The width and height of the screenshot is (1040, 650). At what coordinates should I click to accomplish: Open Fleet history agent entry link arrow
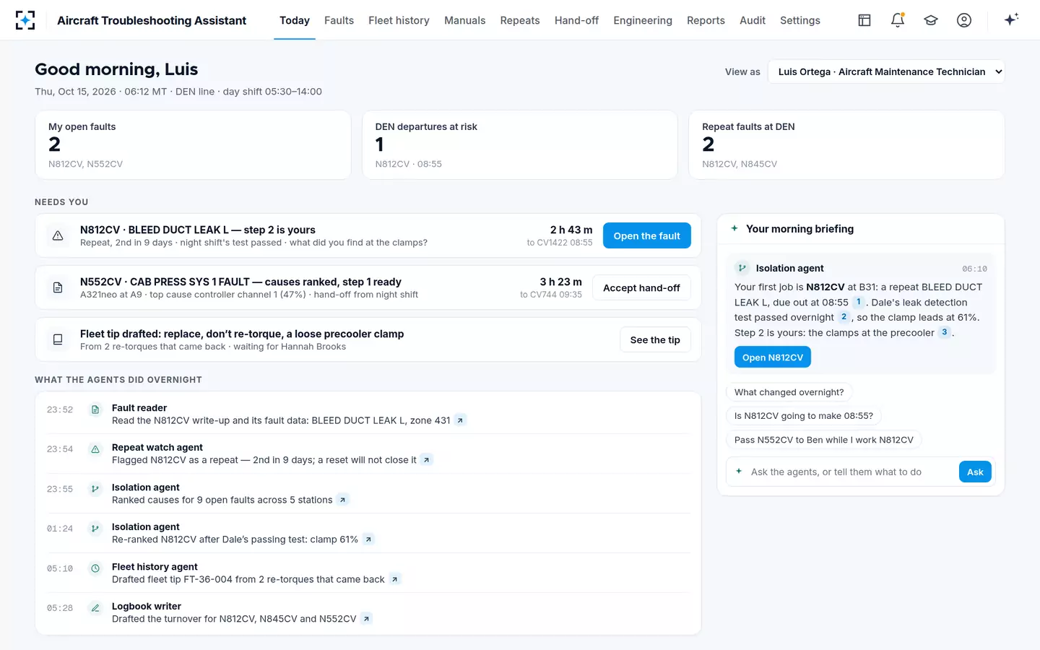click(x=394, y=579)
